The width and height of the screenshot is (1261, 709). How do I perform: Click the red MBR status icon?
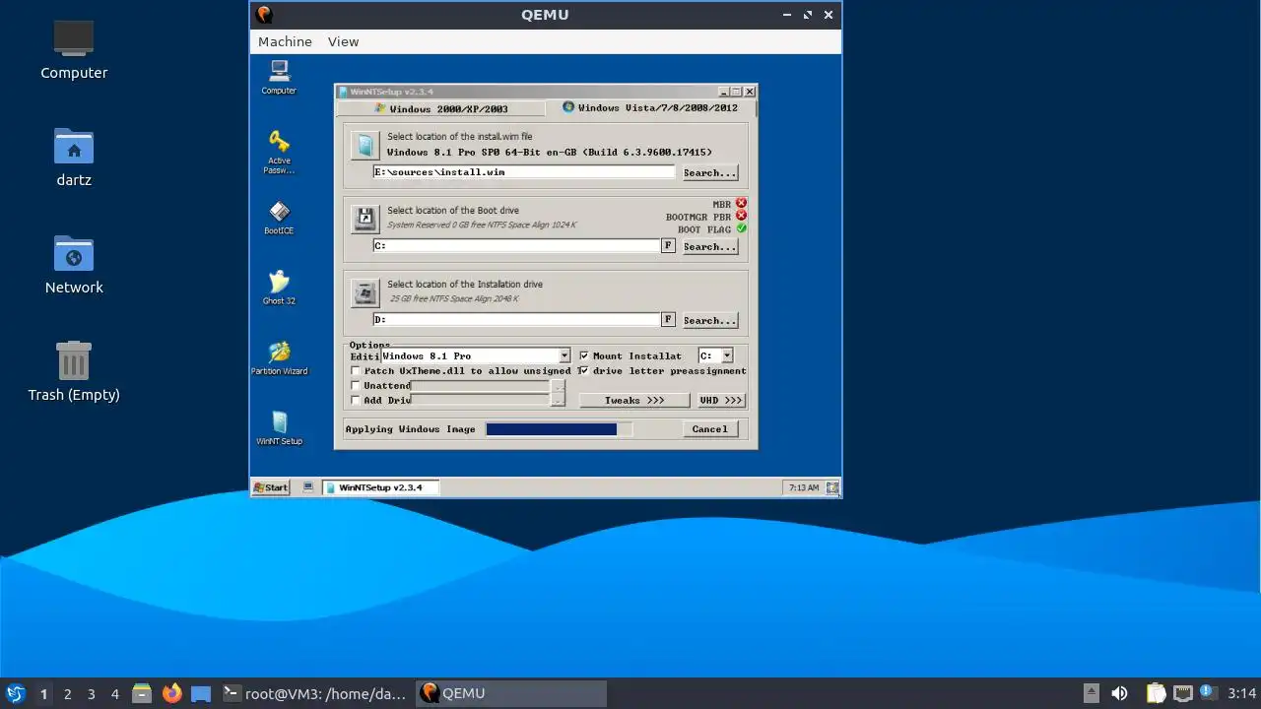tap(741, 204)
